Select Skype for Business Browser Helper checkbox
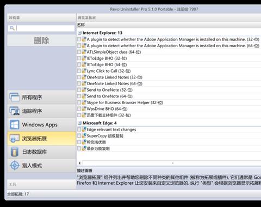 pyautogui.click(x=79, y=102)
